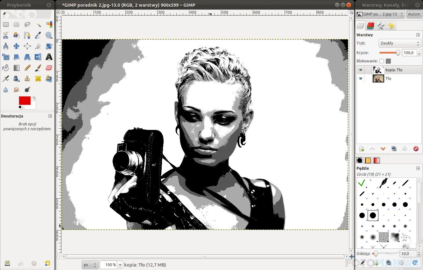Open the zoom percentage dropdown
Image resolution: width=423 pixels, height=270 pixels.
(120, 265)
